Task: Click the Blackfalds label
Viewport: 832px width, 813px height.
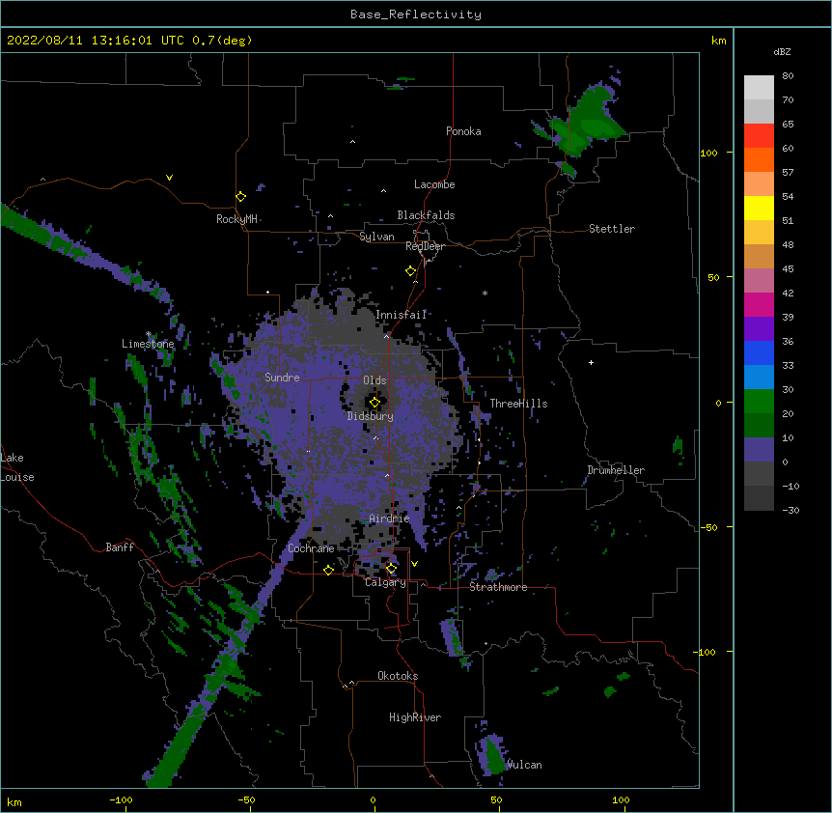Action: point(426,215)
